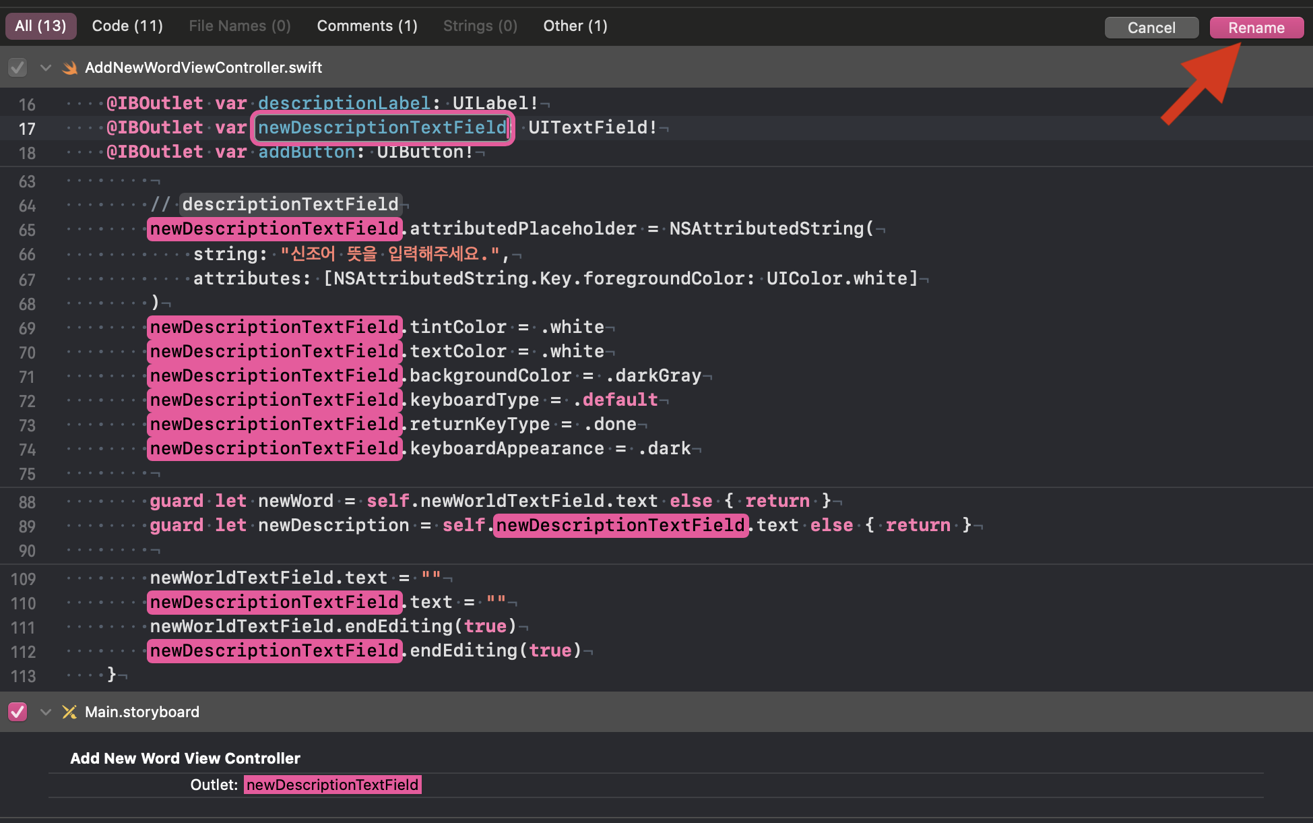
Task: Click the highlighted occurrence after self on line 89
Action: [x=620, y=525]
